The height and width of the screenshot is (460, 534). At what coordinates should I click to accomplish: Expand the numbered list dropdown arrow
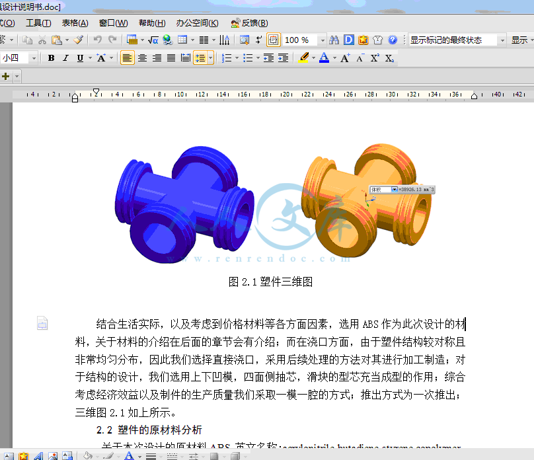pyautogui.click(x=237, y=58)
